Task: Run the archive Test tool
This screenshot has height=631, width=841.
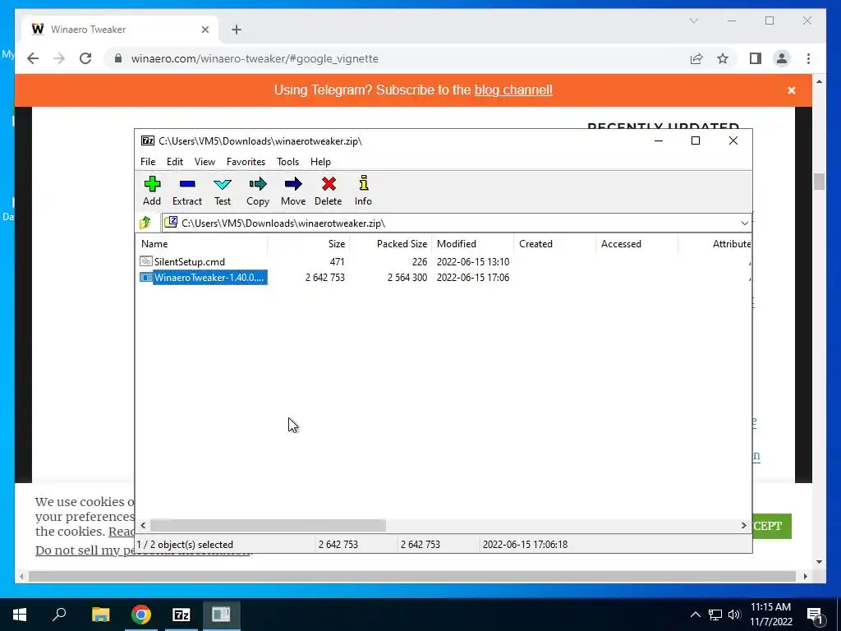Action: pyautogui.click(x=223, y=185)
